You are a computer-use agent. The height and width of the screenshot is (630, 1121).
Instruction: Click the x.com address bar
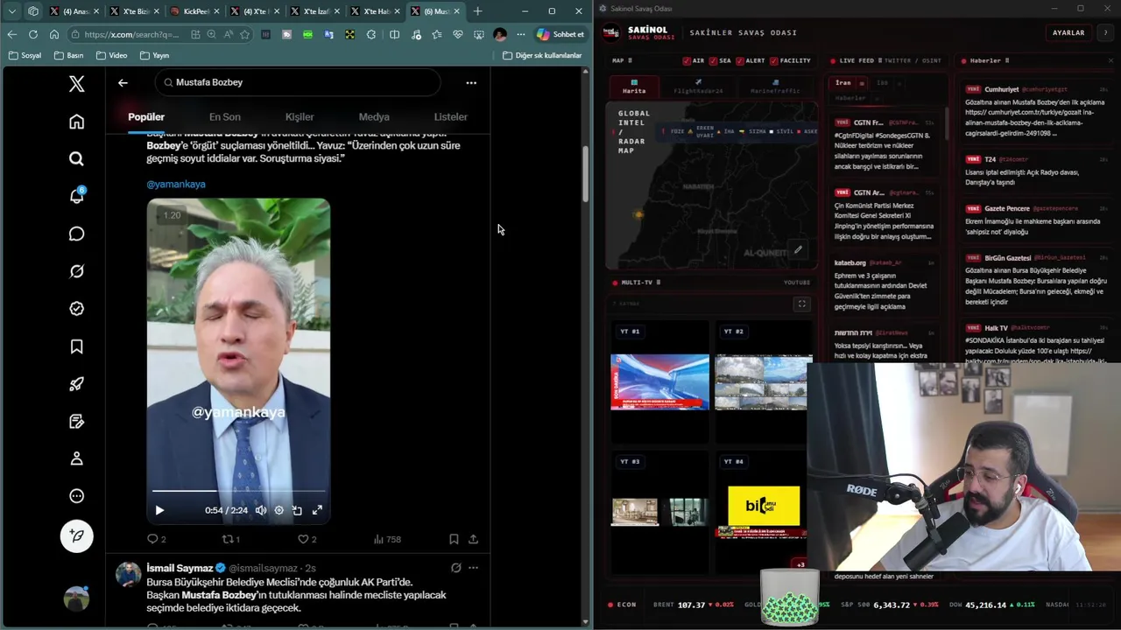(x=131, y=34)
